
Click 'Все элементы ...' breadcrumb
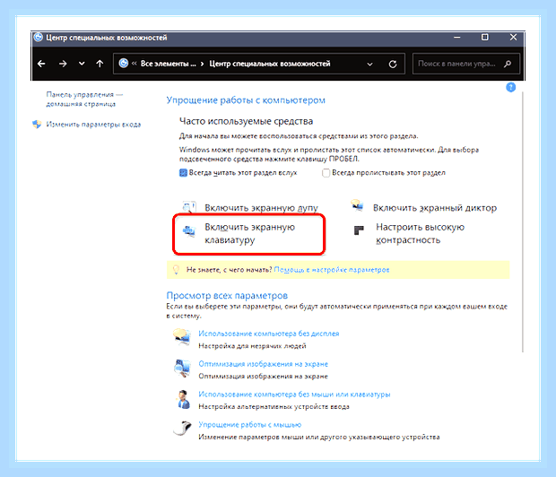pos(168,64)
